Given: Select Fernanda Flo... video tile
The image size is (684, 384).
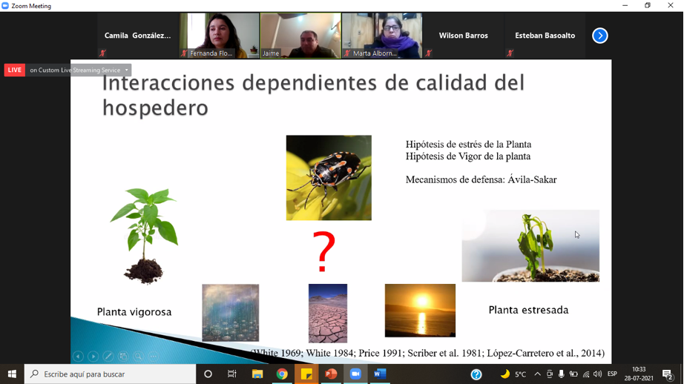Looking at the screenshot, I should [x=219, y=36].
